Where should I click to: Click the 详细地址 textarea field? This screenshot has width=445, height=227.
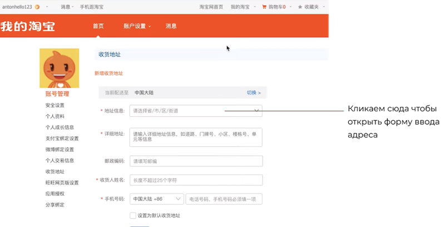coord(196,137)
